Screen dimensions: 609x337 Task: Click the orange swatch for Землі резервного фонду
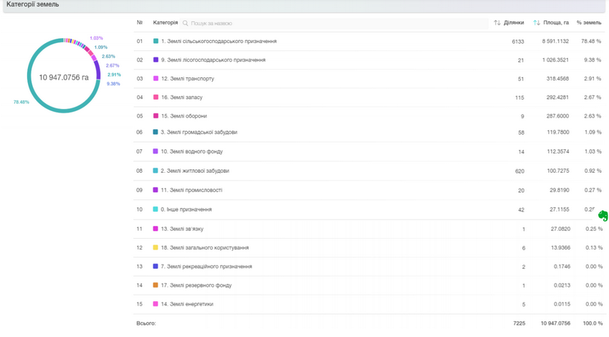click(x=155, y=285)
